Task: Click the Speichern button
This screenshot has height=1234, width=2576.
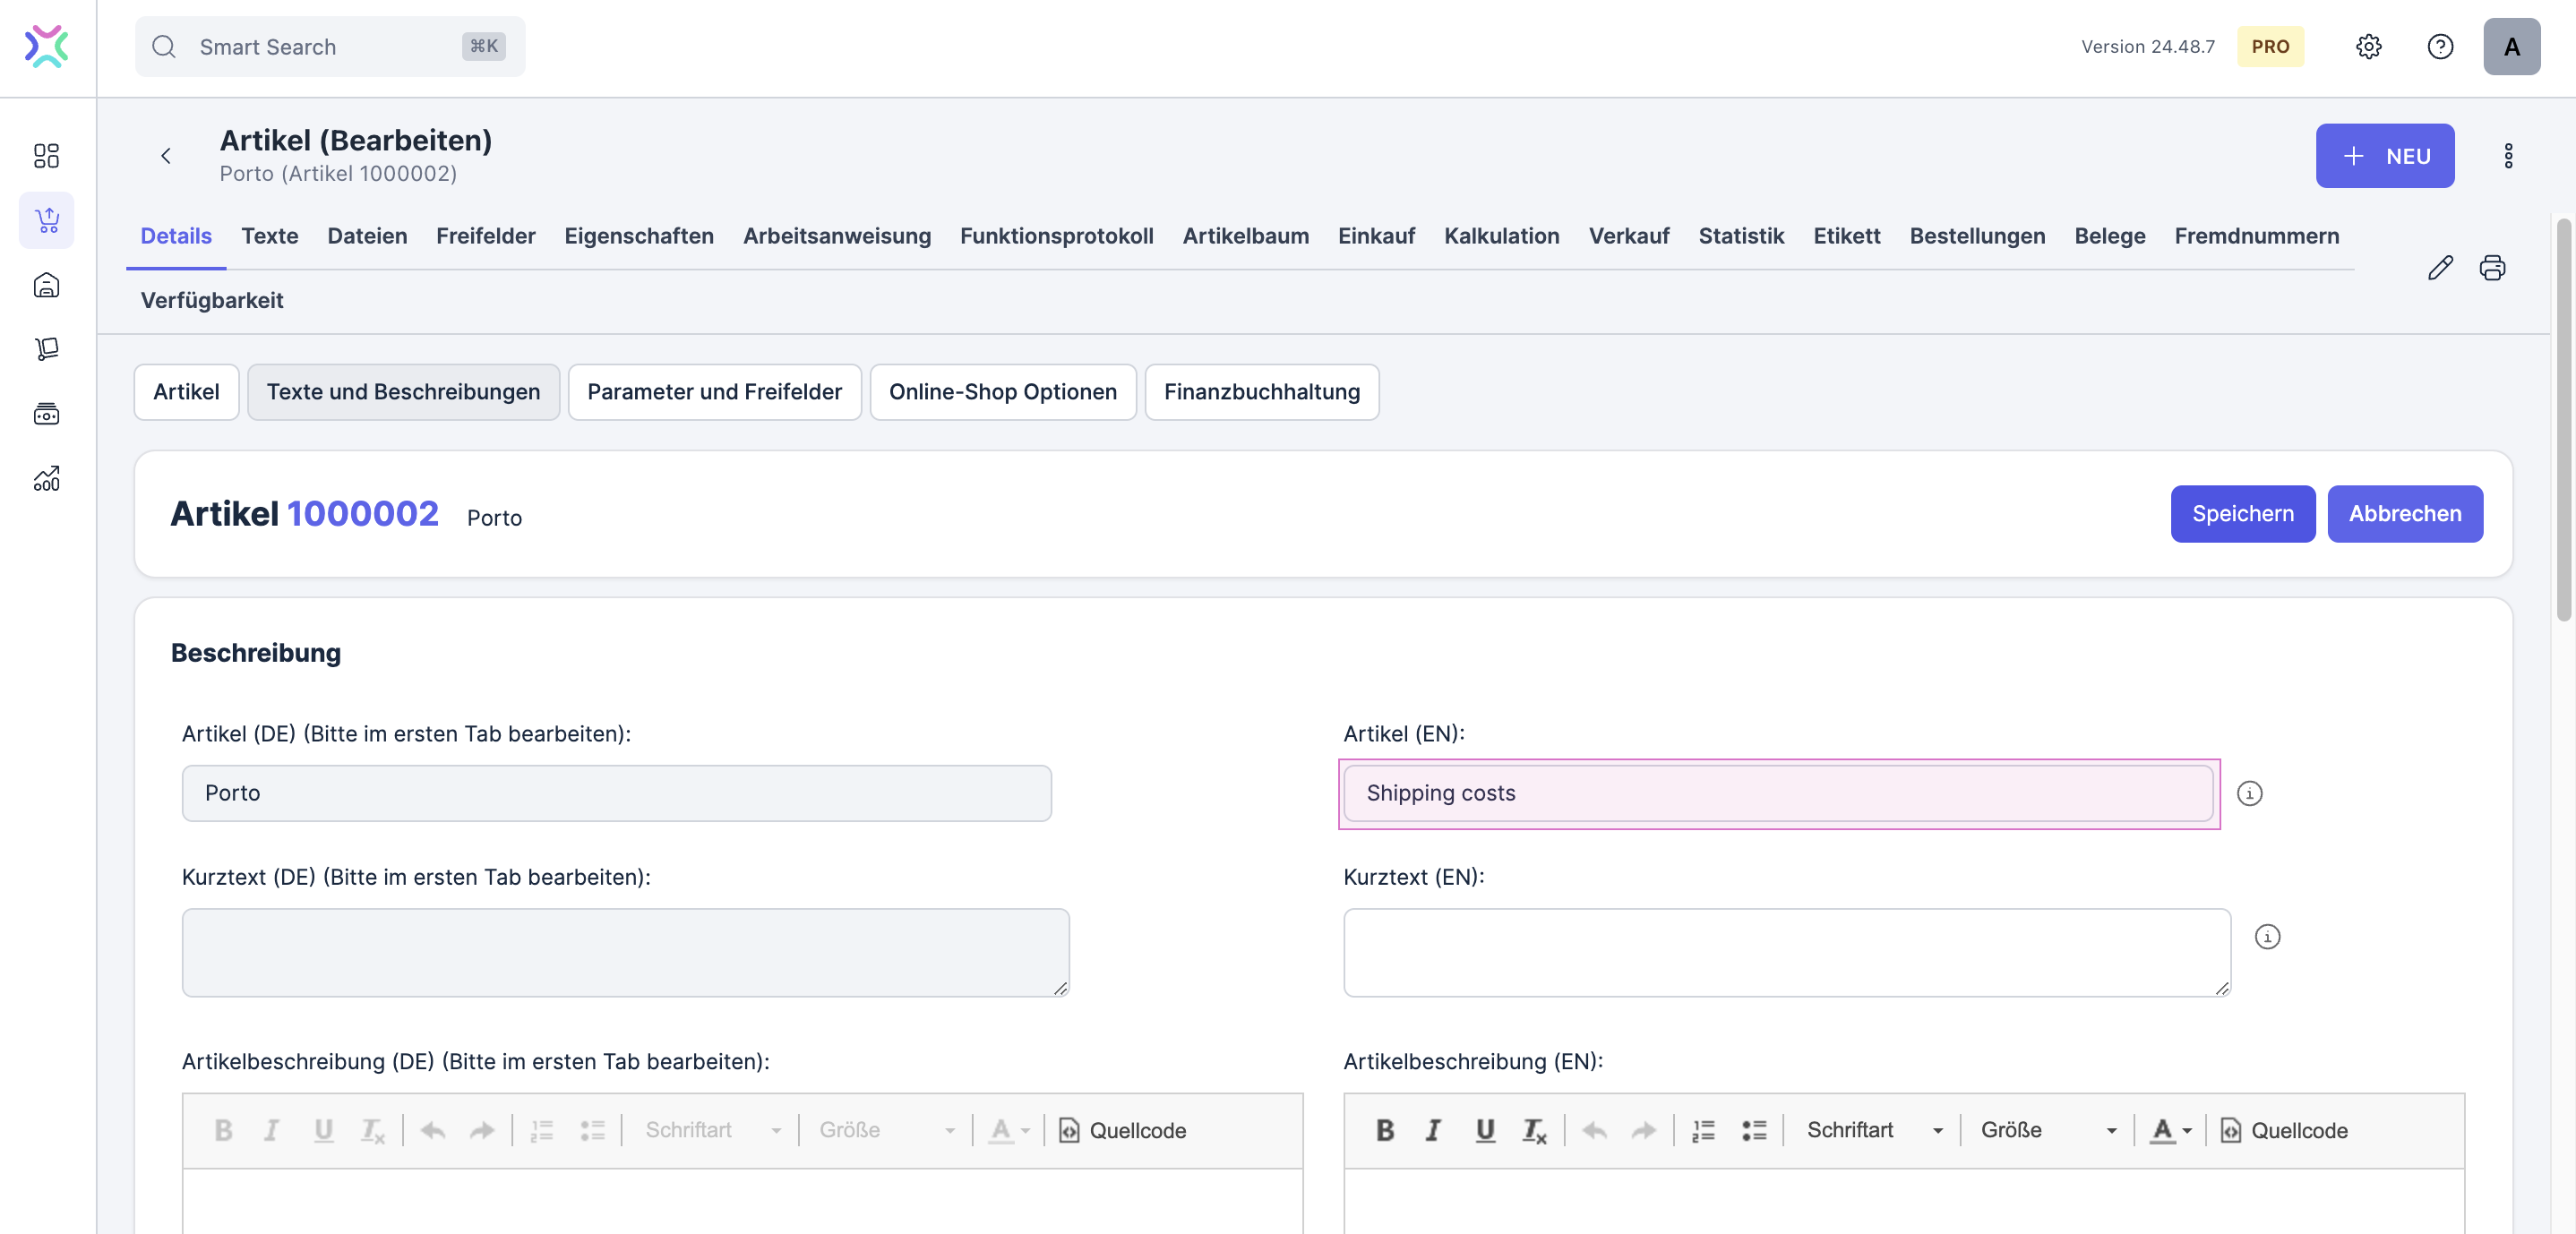Action: coord(2242,514)
